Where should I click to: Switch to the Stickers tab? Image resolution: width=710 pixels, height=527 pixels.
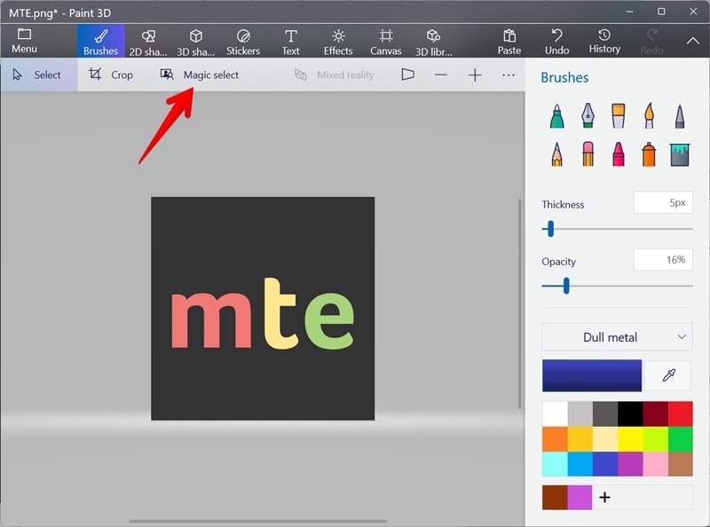tap(243, 40)
